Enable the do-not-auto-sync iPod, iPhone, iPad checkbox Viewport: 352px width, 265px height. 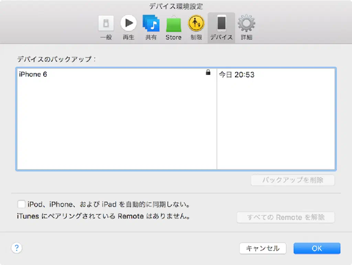[21, 204]
